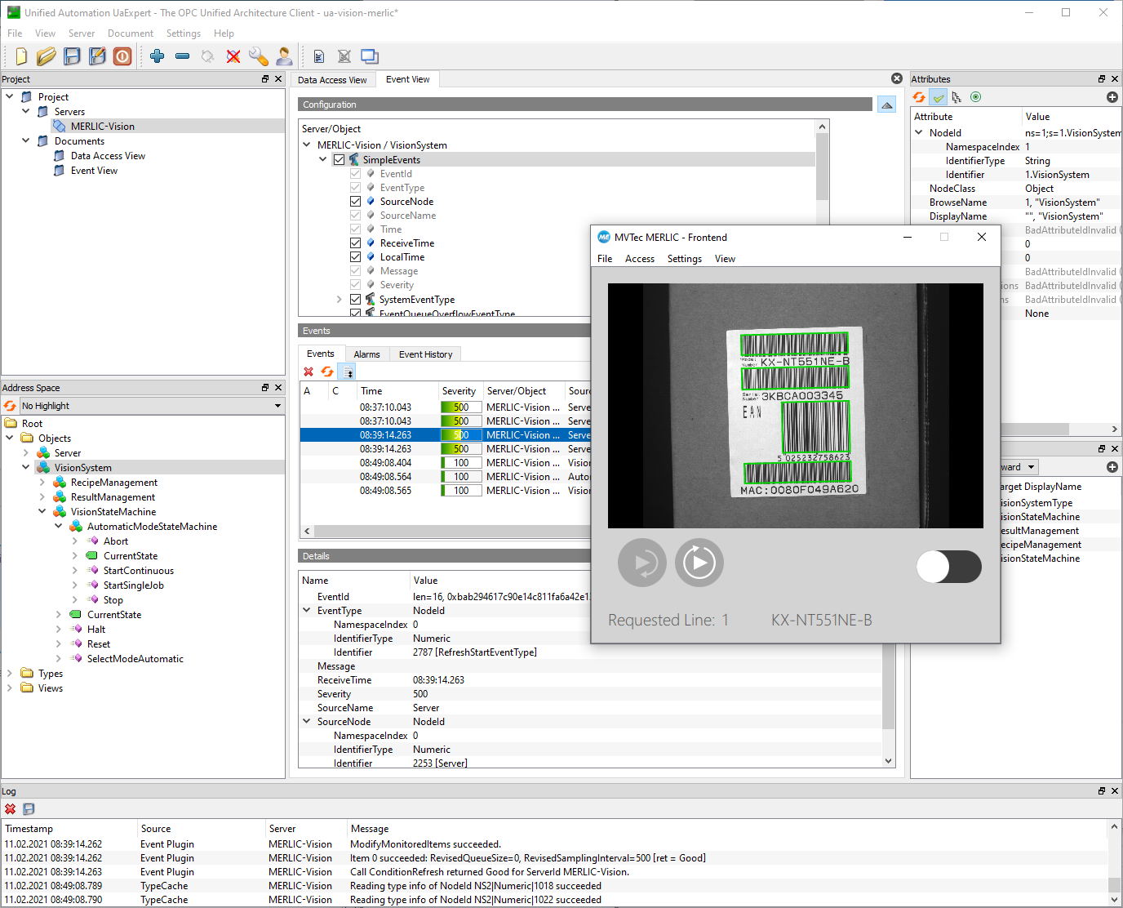Select MERLIC-Vision under Servers
This screenshot has width=1123, height=908.
[103, 127]
